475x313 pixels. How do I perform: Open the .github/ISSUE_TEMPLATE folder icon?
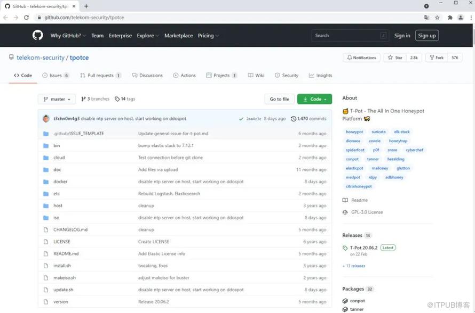(46, 134)
